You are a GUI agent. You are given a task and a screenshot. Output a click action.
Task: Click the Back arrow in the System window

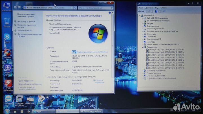[15, 8]
